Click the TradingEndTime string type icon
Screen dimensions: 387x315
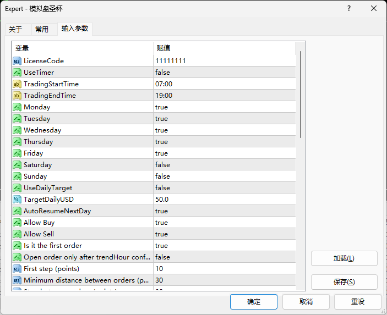[x=17, y=96]
